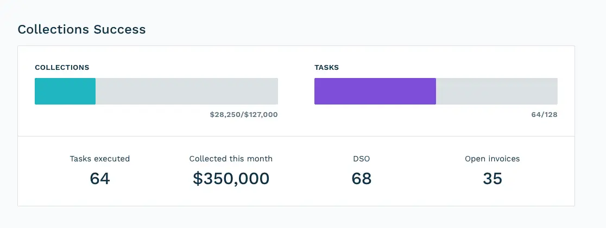Click the gray unfilled part of tasks bar
Viewport: 606px width, 228px height.
click(x=496, y=91)
